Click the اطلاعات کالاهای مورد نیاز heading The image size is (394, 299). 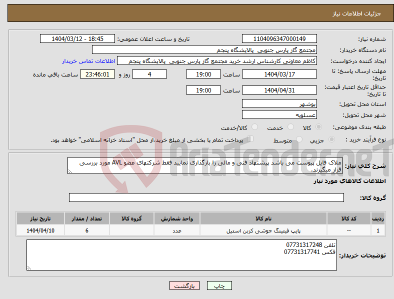tap(349, 181)
